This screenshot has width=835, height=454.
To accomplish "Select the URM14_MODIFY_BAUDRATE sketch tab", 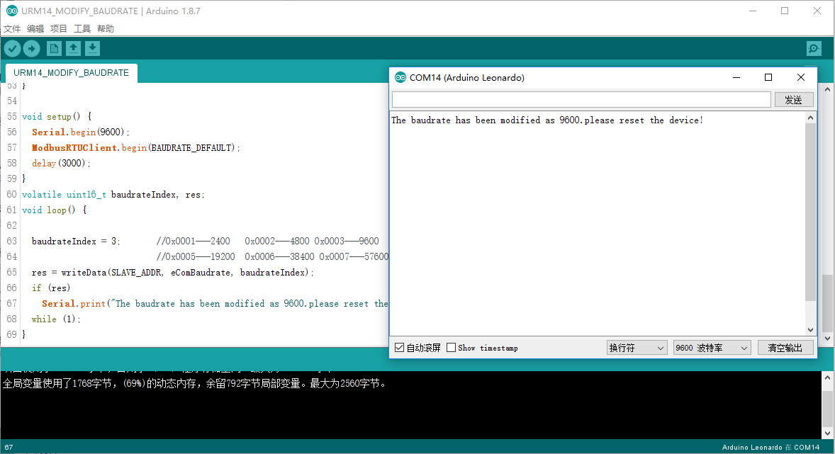I will click(72, 73).
